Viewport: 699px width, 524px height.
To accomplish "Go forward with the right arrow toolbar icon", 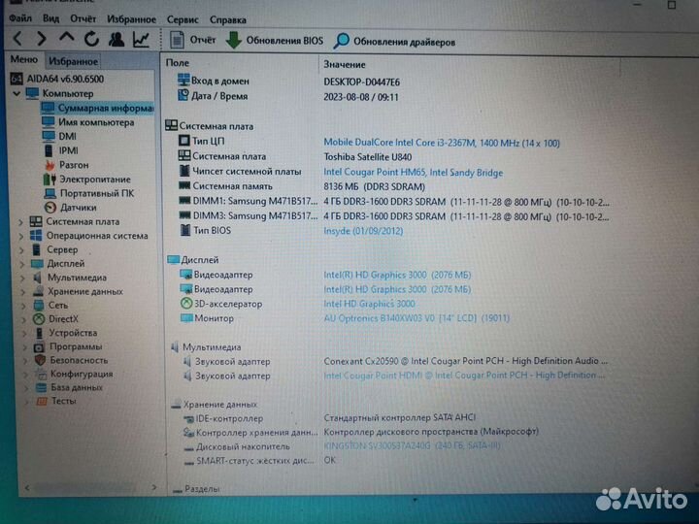I will click(42, 39).
